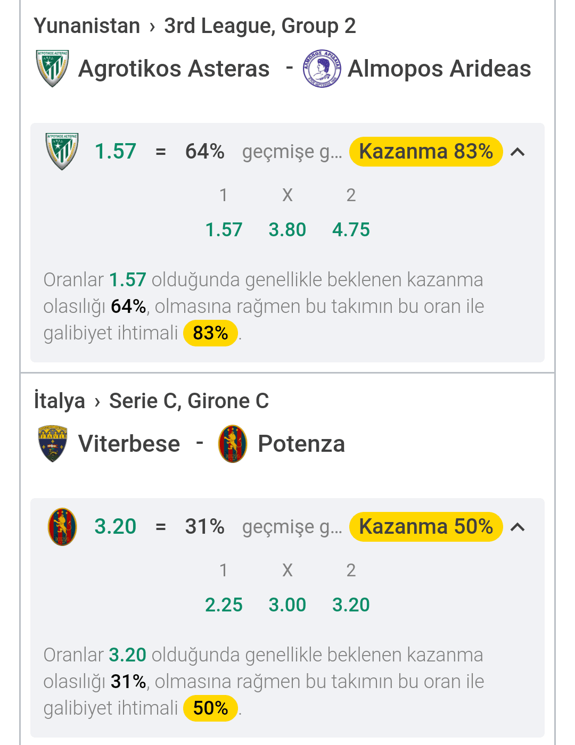575x745 pixels.
Task: Open the İtalya country link
Action: [x=59, y=400]
